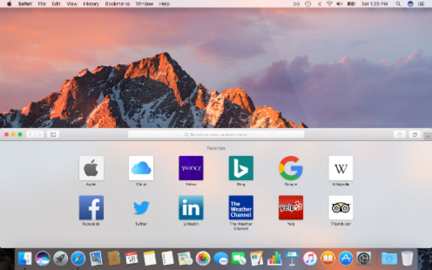Image resolution: width=432 pixels, height=270 pixels.
Task: Open Pages from the Dock
Action: pos(256,258)
